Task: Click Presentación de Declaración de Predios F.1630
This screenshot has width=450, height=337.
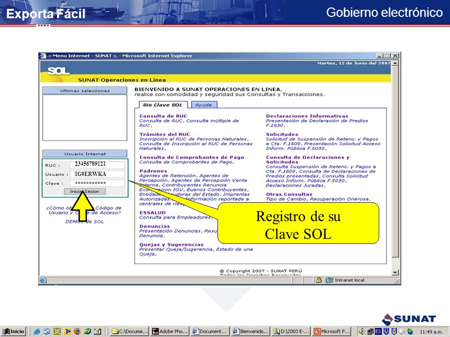Action: (317, 123)
